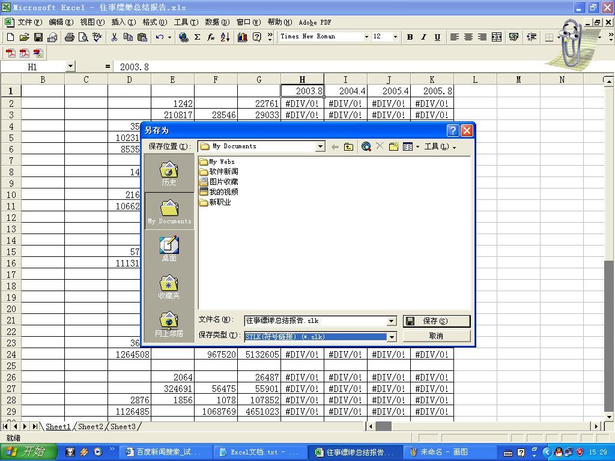This screenshot has height=461, width=615.
Task: Select column L header
Action: pos(475,80)
